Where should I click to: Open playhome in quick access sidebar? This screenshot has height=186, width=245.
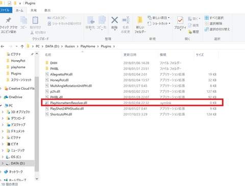(x=18, y=67)
